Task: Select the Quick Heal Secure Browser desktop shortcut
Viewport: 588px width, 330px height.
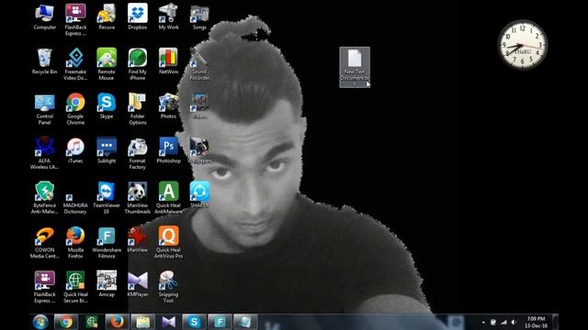Action: (x=75, y=287)
